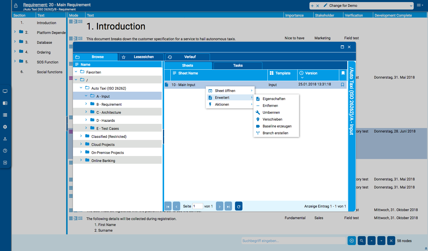
Task: Click the refresh button in pagination bar
Action: 239,206
